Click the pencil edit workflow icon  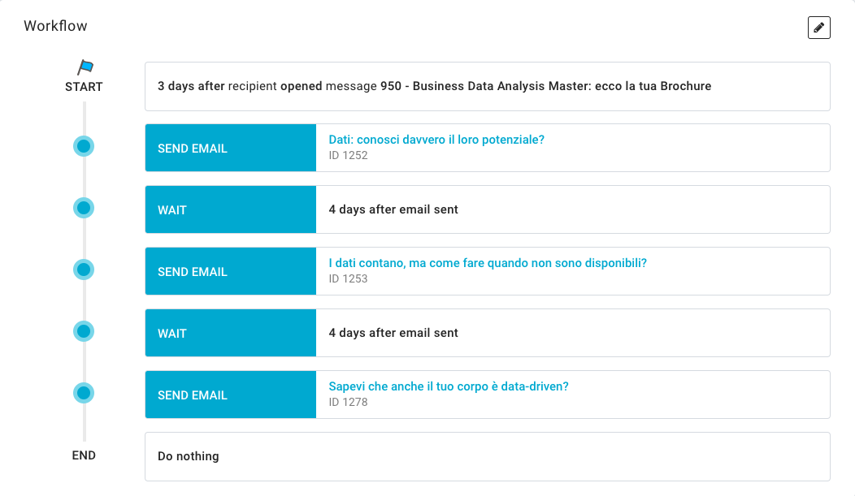(x=818, y=28)
